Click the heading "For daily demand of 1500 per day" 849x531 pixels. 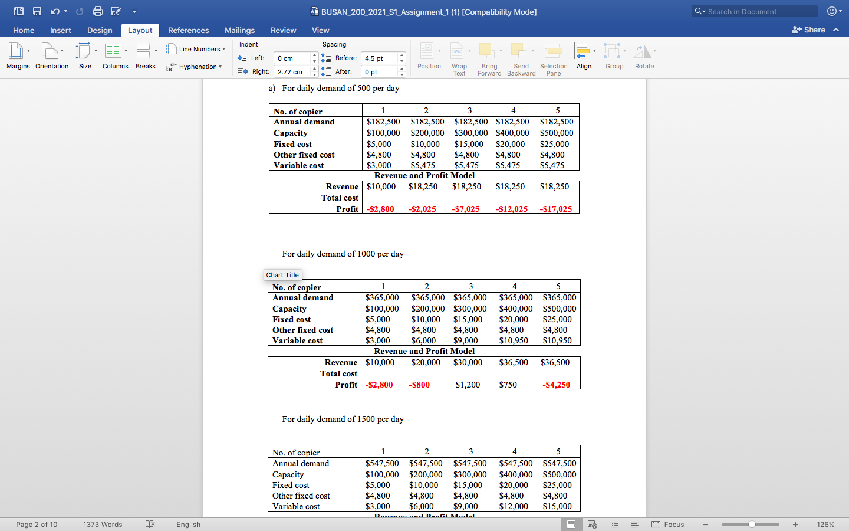point(343,419)
